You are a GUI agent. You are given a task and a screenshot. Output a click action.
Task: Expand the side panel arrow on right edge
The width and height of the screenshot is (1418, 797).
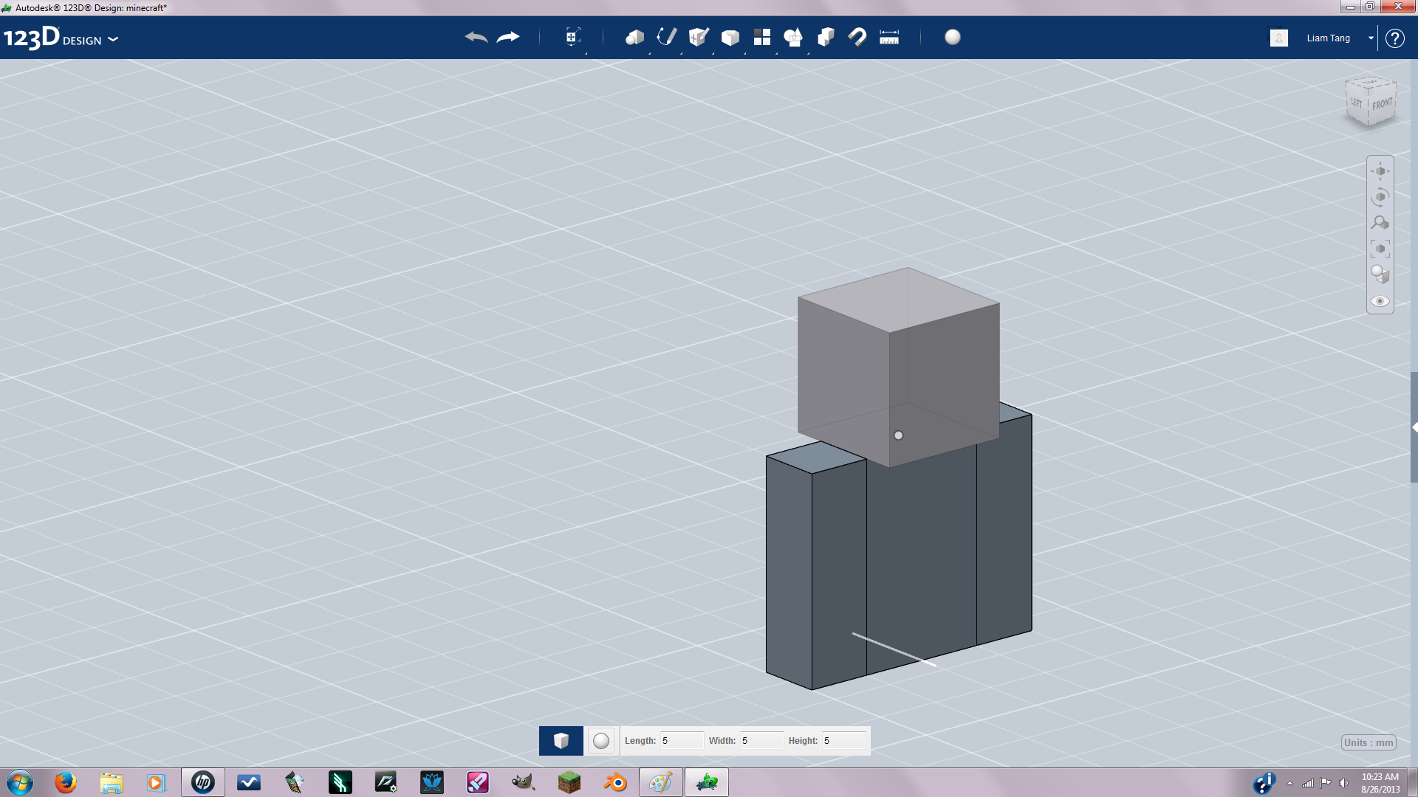tap(1414, 427)
